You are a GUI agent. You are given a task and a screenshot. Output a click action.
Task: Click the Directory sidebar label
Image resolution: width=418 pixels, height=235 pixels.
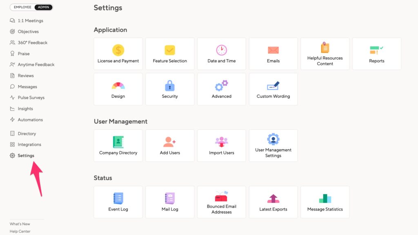(x=27, y=133)
